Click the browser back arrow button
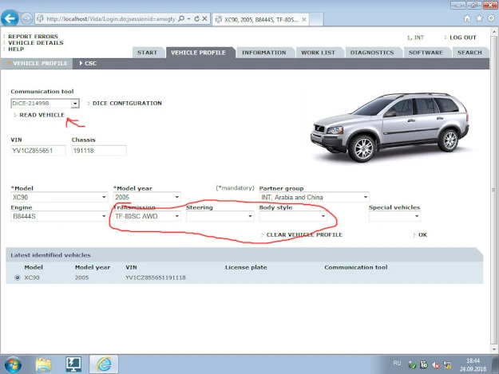Image resolution: width=499 pixels, height=374 pixels. (x=10, y=18)
